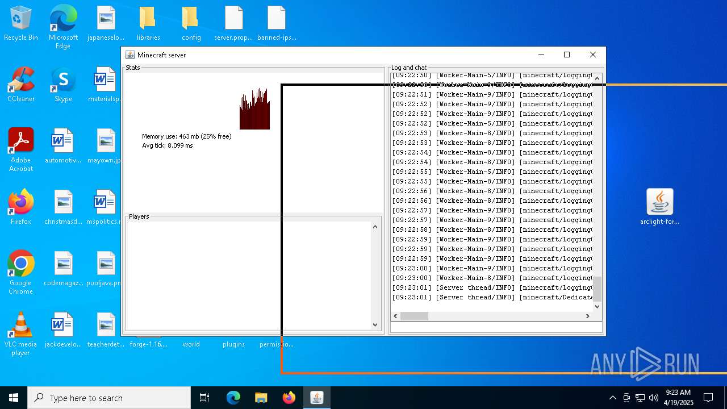This screenshot has height=409, width=727.
Task: Click log scrollbar down arrow
Action: tap(597, 306)
